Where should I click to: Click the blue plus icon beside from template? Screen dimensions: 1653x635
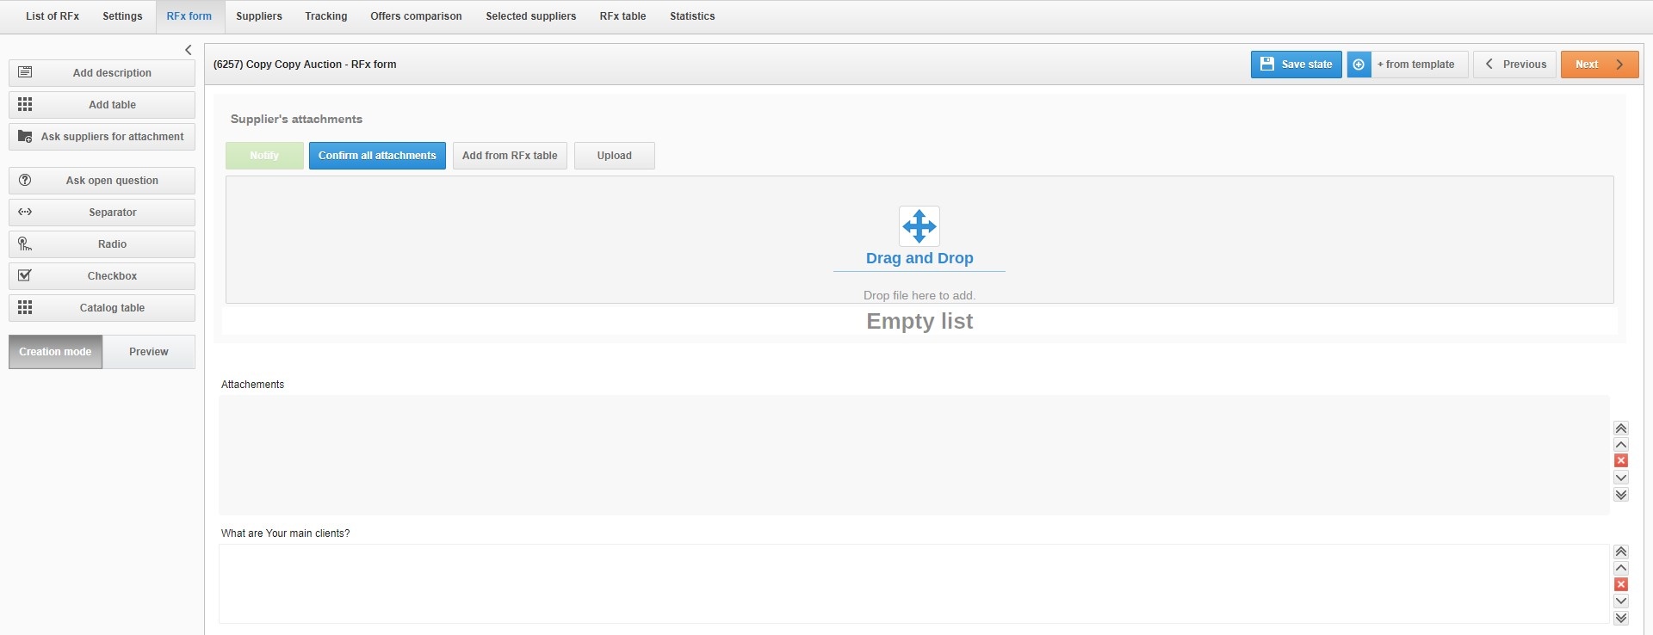1359,65
